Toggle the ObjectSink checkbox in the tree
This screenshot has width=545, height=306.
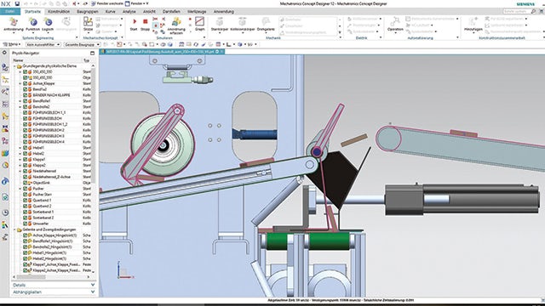[25, 183]
